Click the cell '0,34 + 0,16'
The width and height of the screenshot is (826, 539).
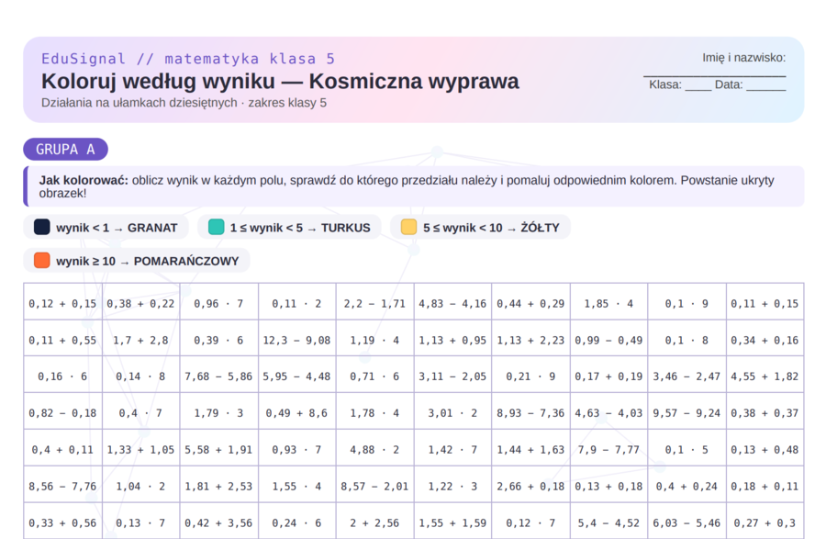click(765, 338)
